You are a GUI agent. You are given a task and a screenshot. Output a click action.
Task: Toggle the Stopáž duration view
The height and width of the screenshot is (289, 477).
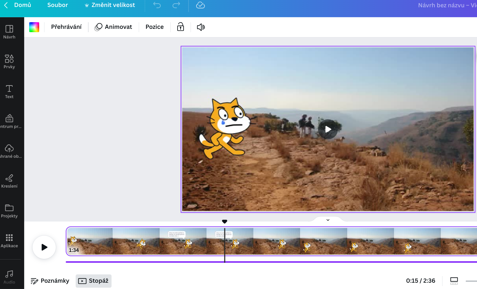94,281
